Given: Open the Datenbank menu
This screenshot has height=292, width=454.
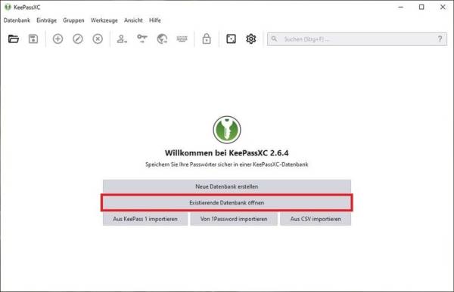Looking at the screenshot, I should pyautogui.click(x=17, y=20).
